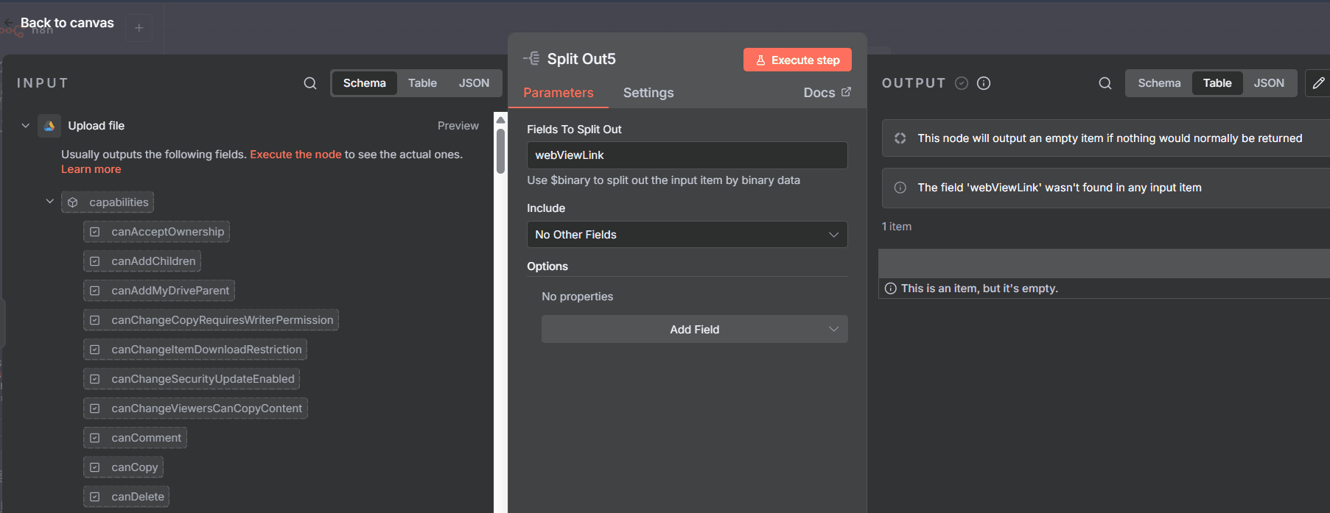Switch INPUT view to Schema
Viewport: 1330px width, 513px height.
coord(364,83)
